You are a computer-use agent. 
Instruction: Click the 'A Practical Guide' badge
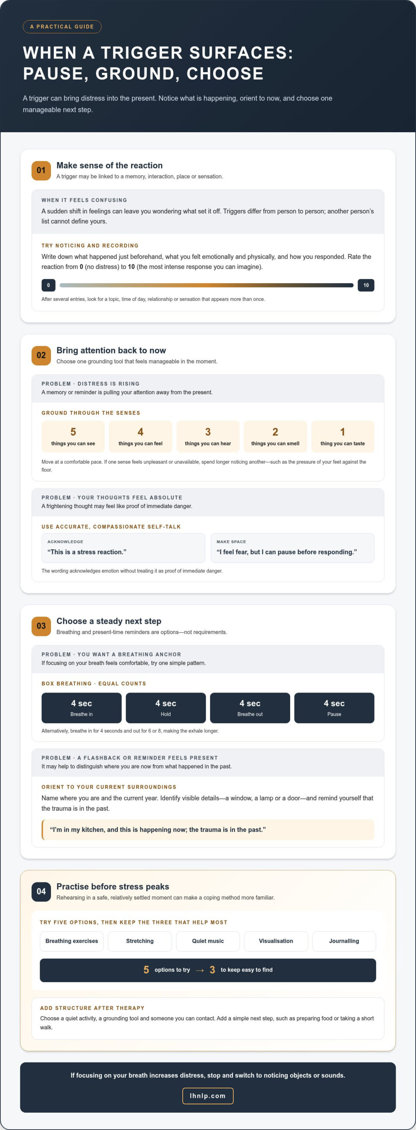click(x=62, y=27)
